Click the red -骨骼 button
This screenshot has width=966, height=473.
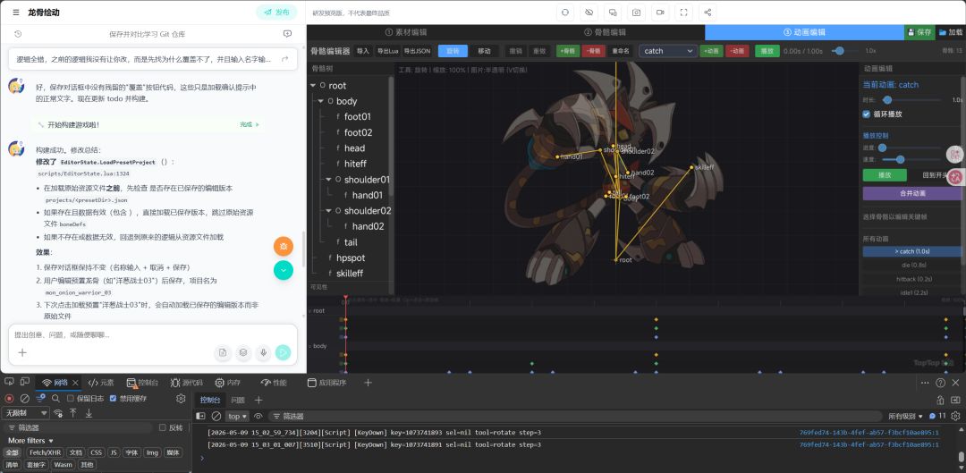click(593, 51)
